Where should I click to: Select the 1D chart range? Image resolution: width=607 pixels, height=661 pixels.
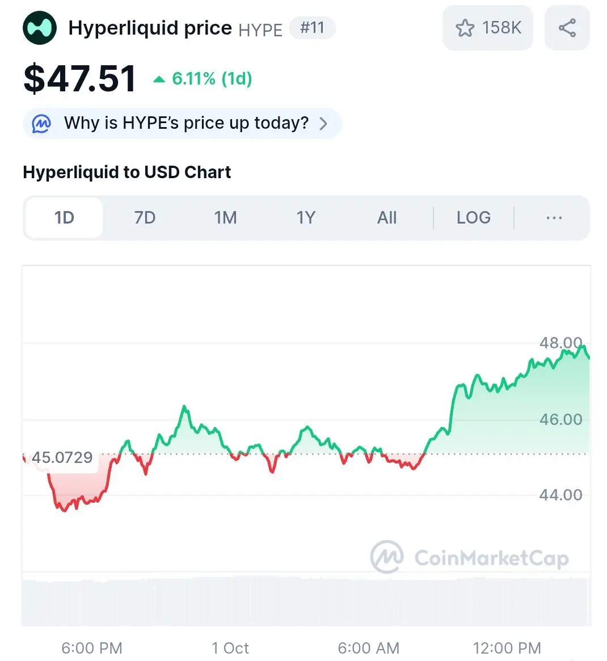point(64,218)
